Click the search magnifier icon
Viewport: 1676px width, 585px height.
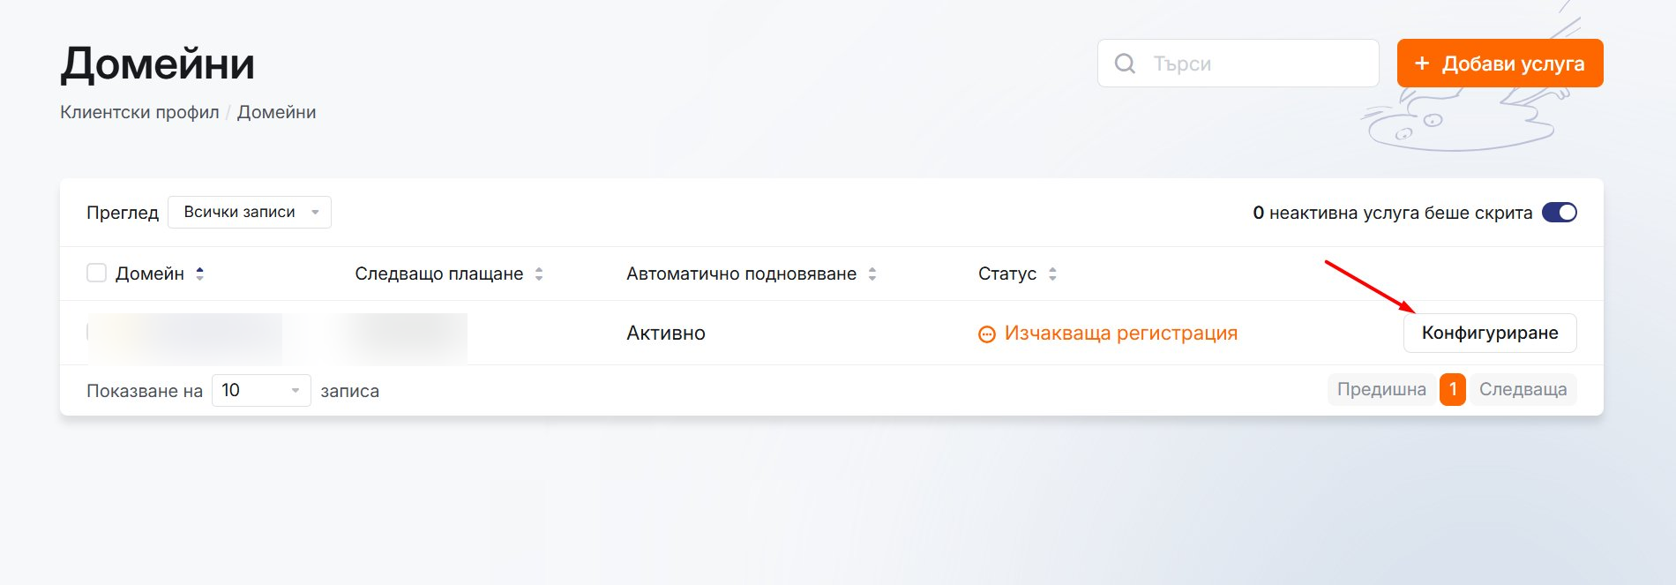click(x=1125, y=64)
